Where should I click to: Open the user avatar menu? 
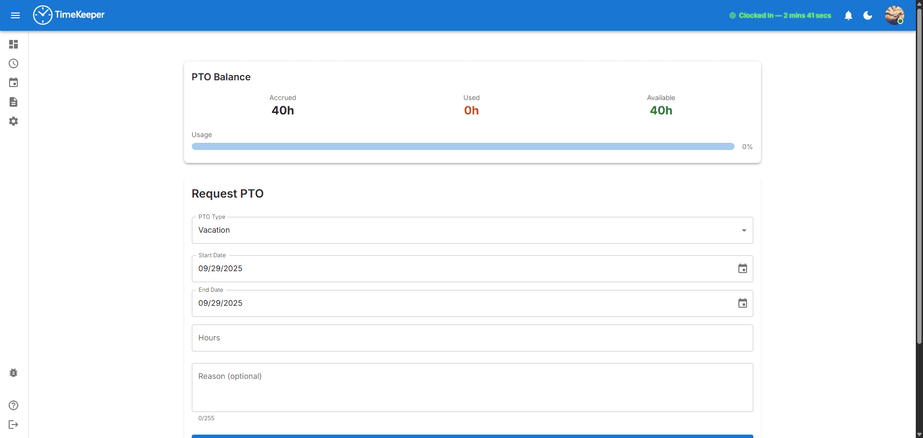click(x=894, y=15)
